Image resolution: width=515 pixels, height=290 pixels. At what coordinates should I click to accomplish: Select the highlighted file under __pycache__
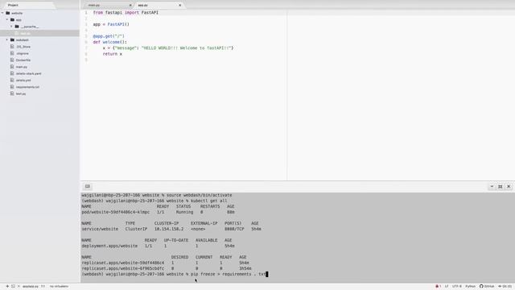coord(39,33)
